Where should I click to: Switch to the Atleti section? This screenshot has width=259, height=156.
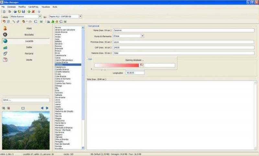26,28
